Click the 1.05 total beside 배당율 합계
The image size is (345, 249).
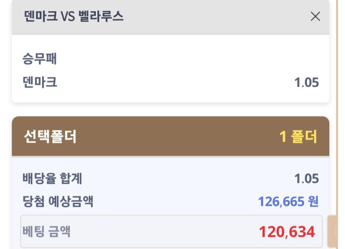tap(307, 179)
